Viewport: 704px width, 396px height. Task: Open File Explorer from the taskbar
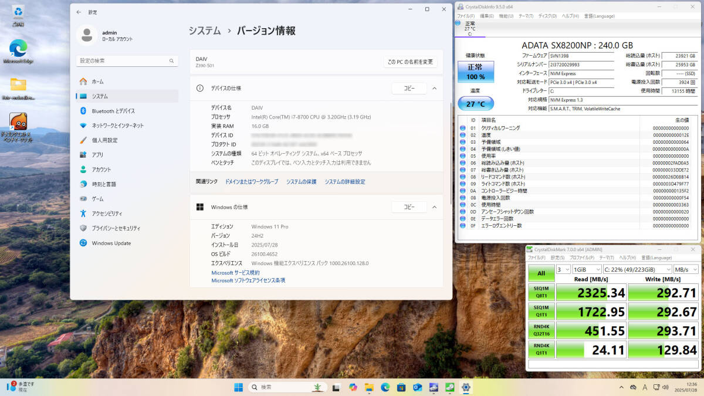click(369, 387)
